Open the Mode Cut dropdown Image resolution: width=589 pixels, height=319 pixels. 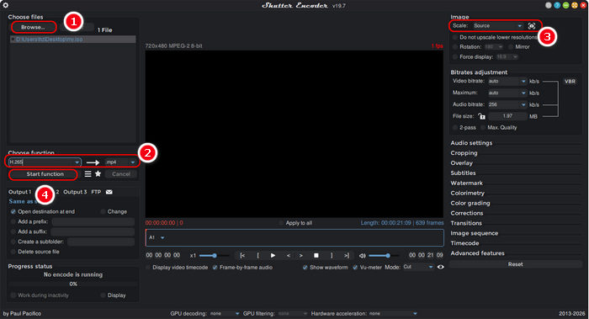pyautogui.click(x=418, y=267)
